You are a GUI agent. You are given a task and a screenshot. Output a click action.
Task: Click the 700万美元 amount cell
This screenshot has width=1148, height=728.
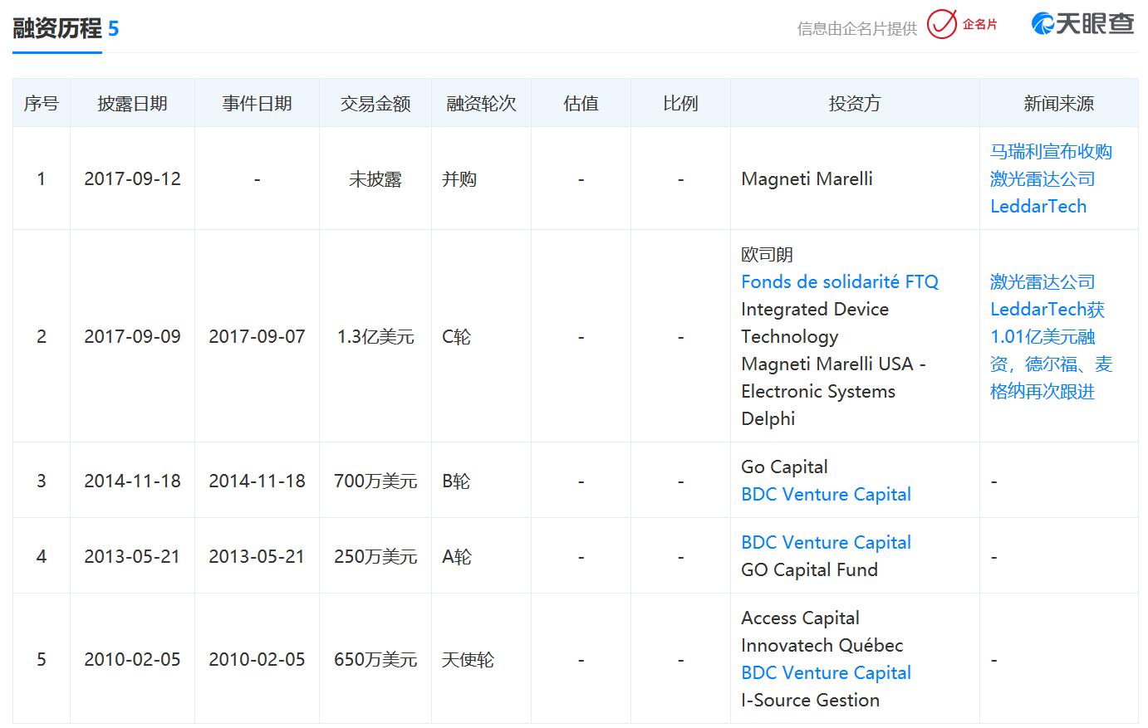(x=375, y=481)
